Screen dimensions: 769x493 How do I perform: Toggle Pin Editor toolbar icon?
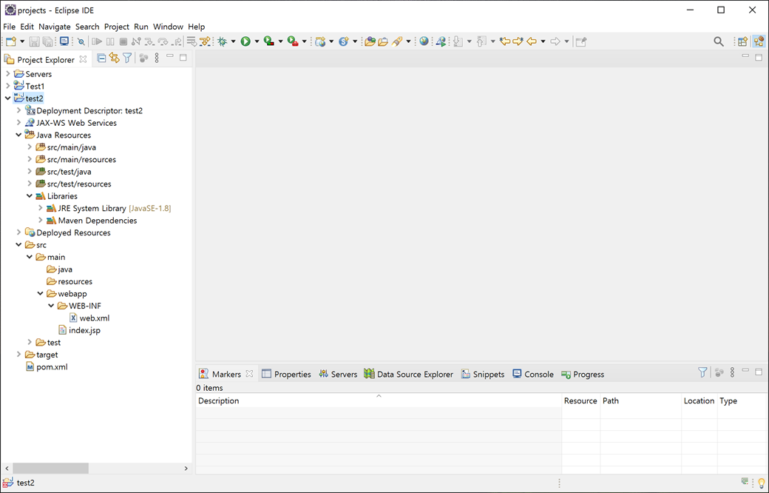581,41
